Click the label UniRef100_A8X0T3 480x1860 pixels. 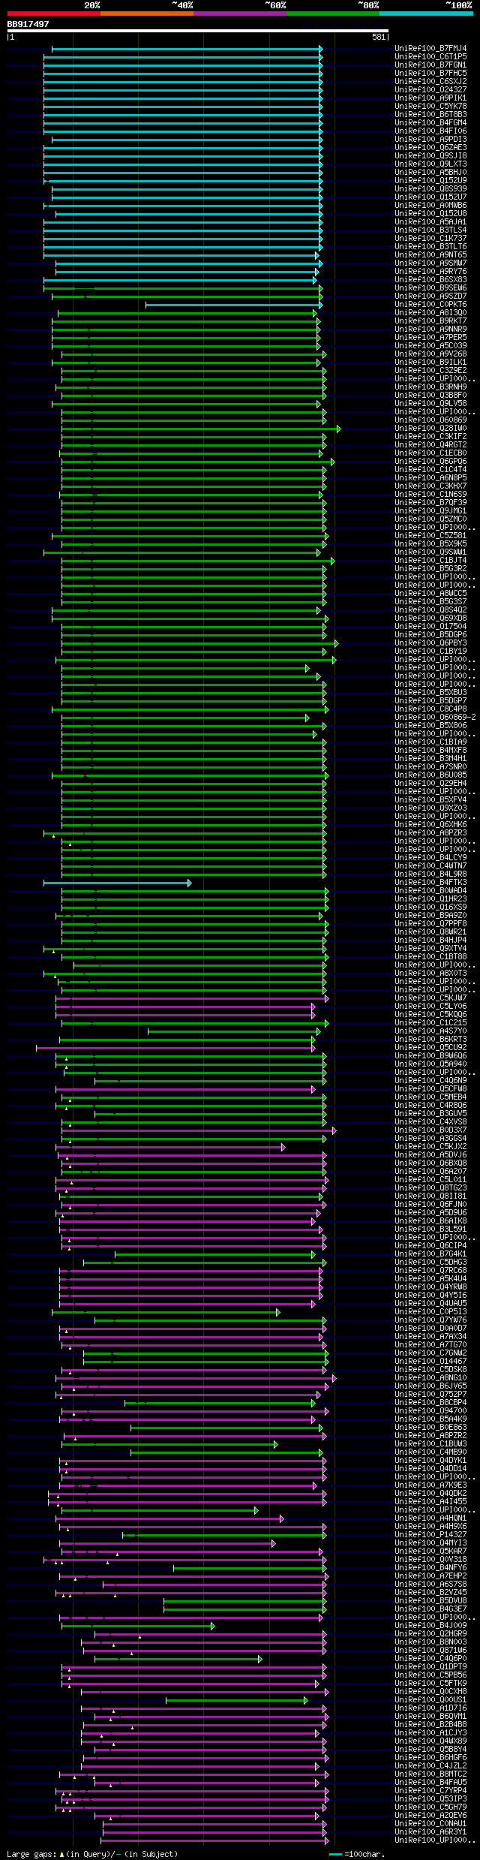point(430,973)
